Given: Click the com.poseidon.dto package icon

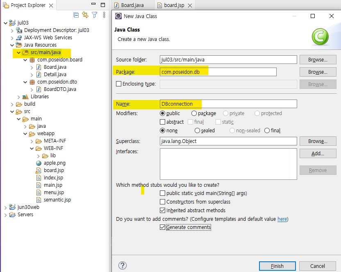Looking at the screenshot, I should click(32, 82).
